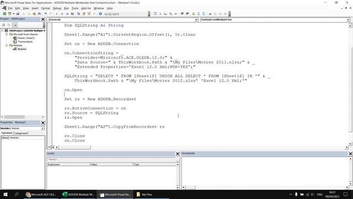Switch to the Categorized properties tab

click(21, 133)
